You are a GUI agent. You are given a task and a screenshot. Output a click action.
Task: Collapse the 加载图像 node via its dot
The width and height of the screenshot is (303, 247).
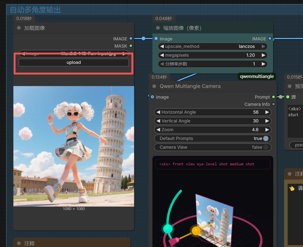[x=19, y=28]
